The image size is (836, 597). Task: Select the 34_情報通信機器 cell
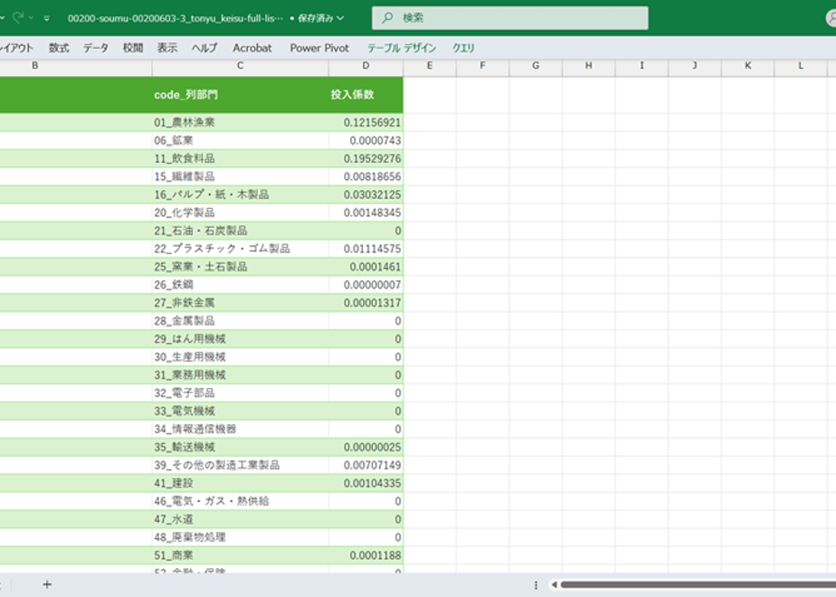click(240, 429)
